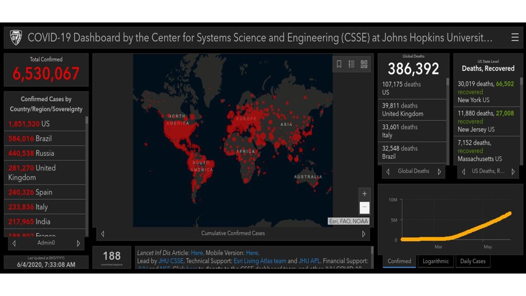Select Russia in confirmed cases list

(45, 153)
